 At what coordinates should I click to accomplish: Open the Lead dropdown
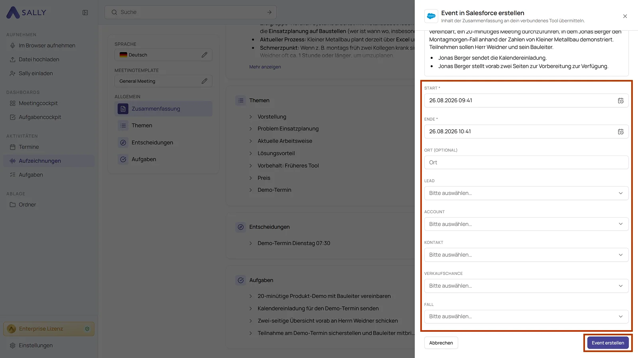click(x=526, y=193)
